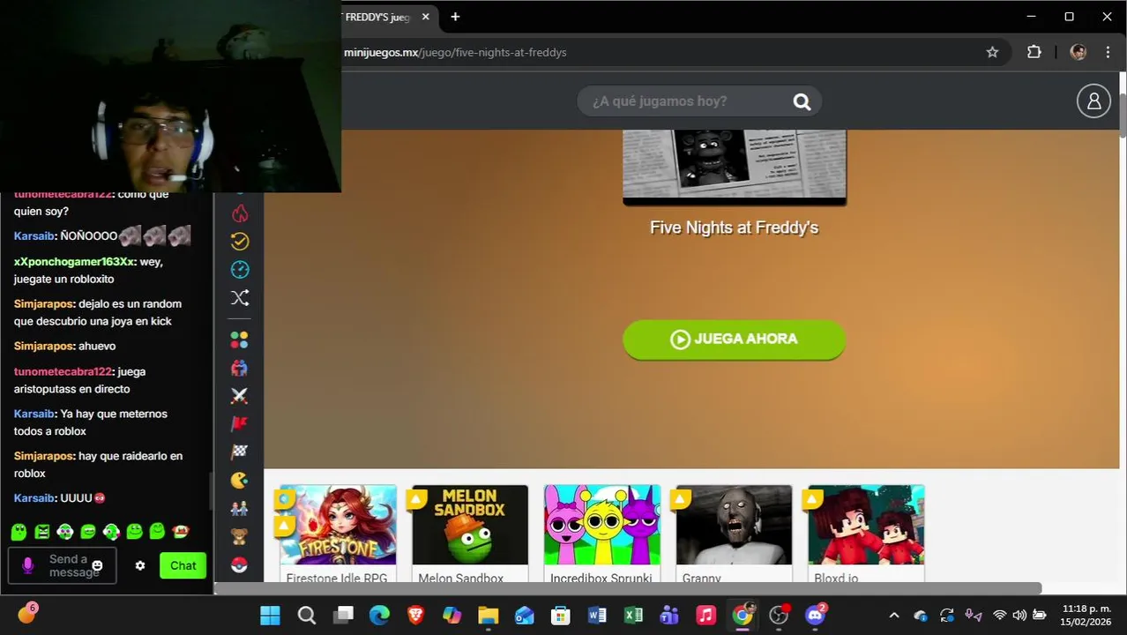Image resolution: width=1127 pixels, height=635 pixels.
Task: Open the checkered racing flag category
Action: [x=239, y=452]
